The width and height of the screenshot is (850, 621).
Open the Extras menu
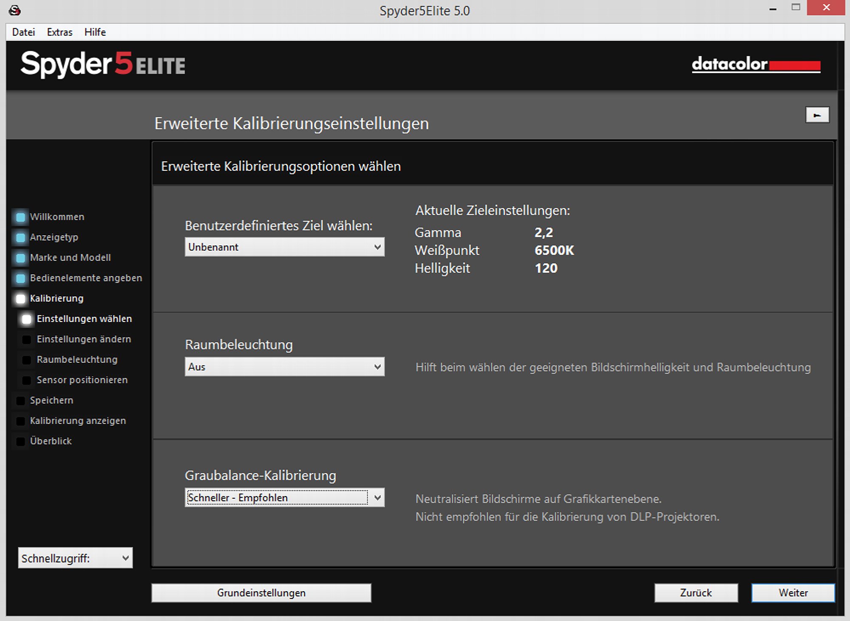[x=59, y=32]
